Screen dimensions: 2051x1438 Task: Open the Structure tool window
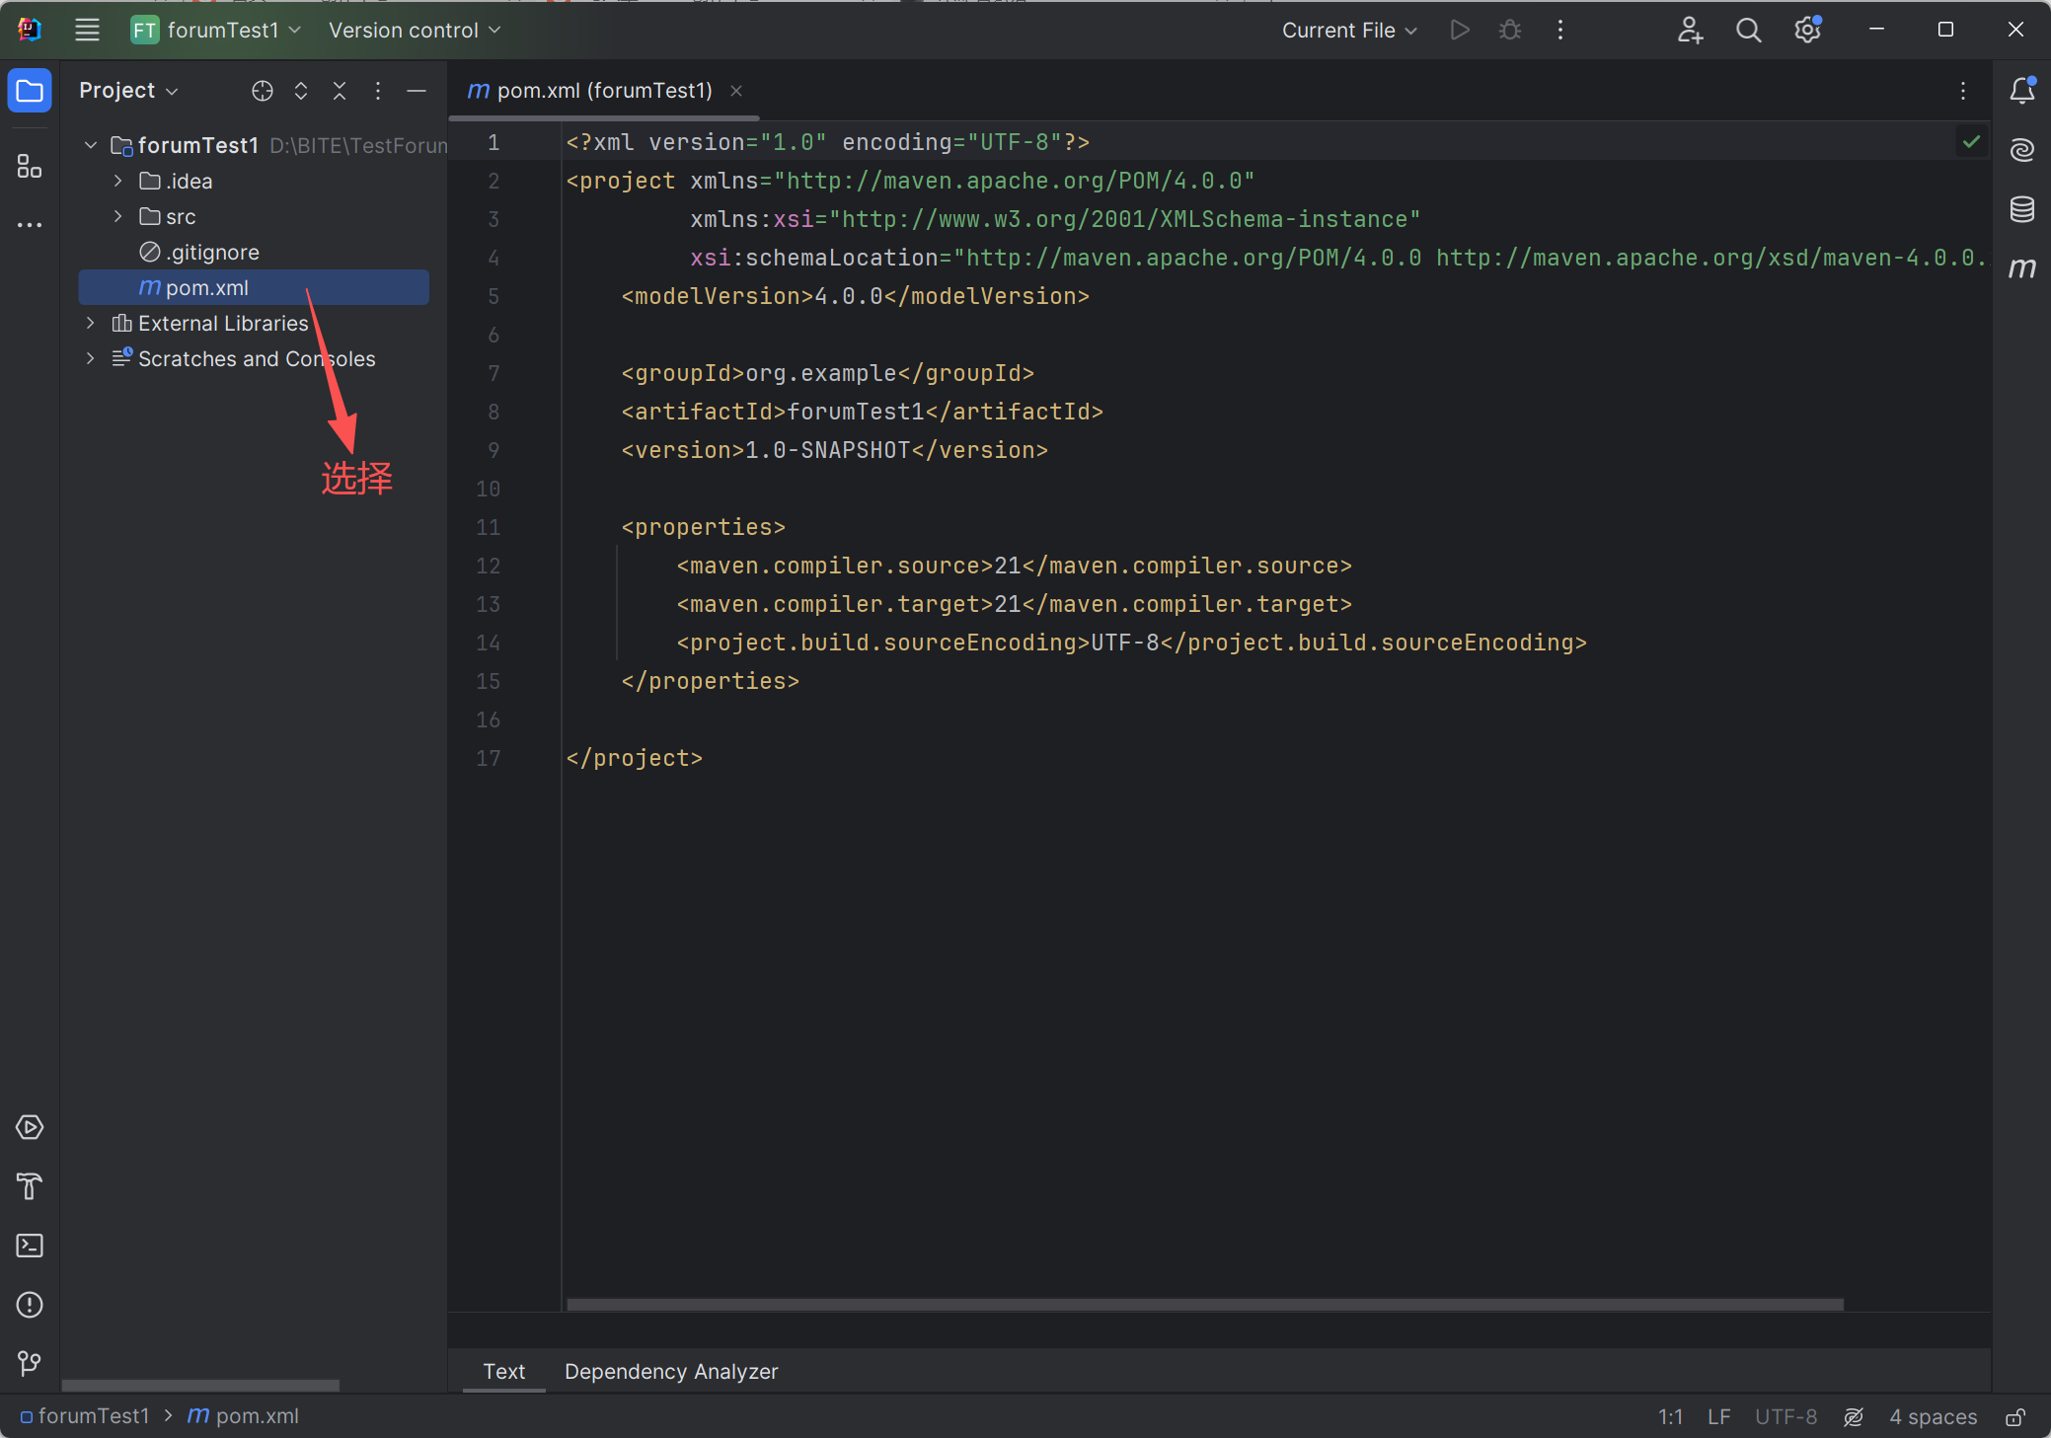pyautogui.click(x=30, y=167)
